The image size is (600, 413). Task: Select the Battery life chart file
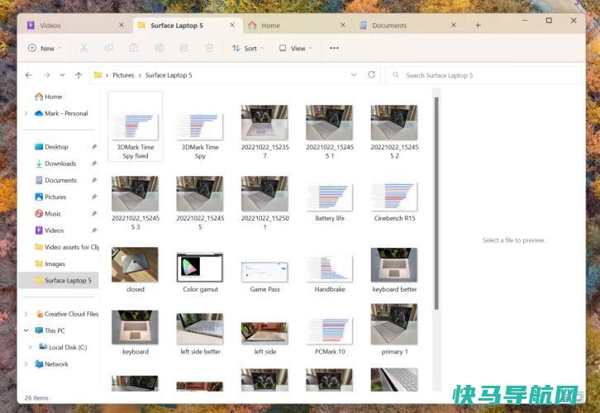330,201
